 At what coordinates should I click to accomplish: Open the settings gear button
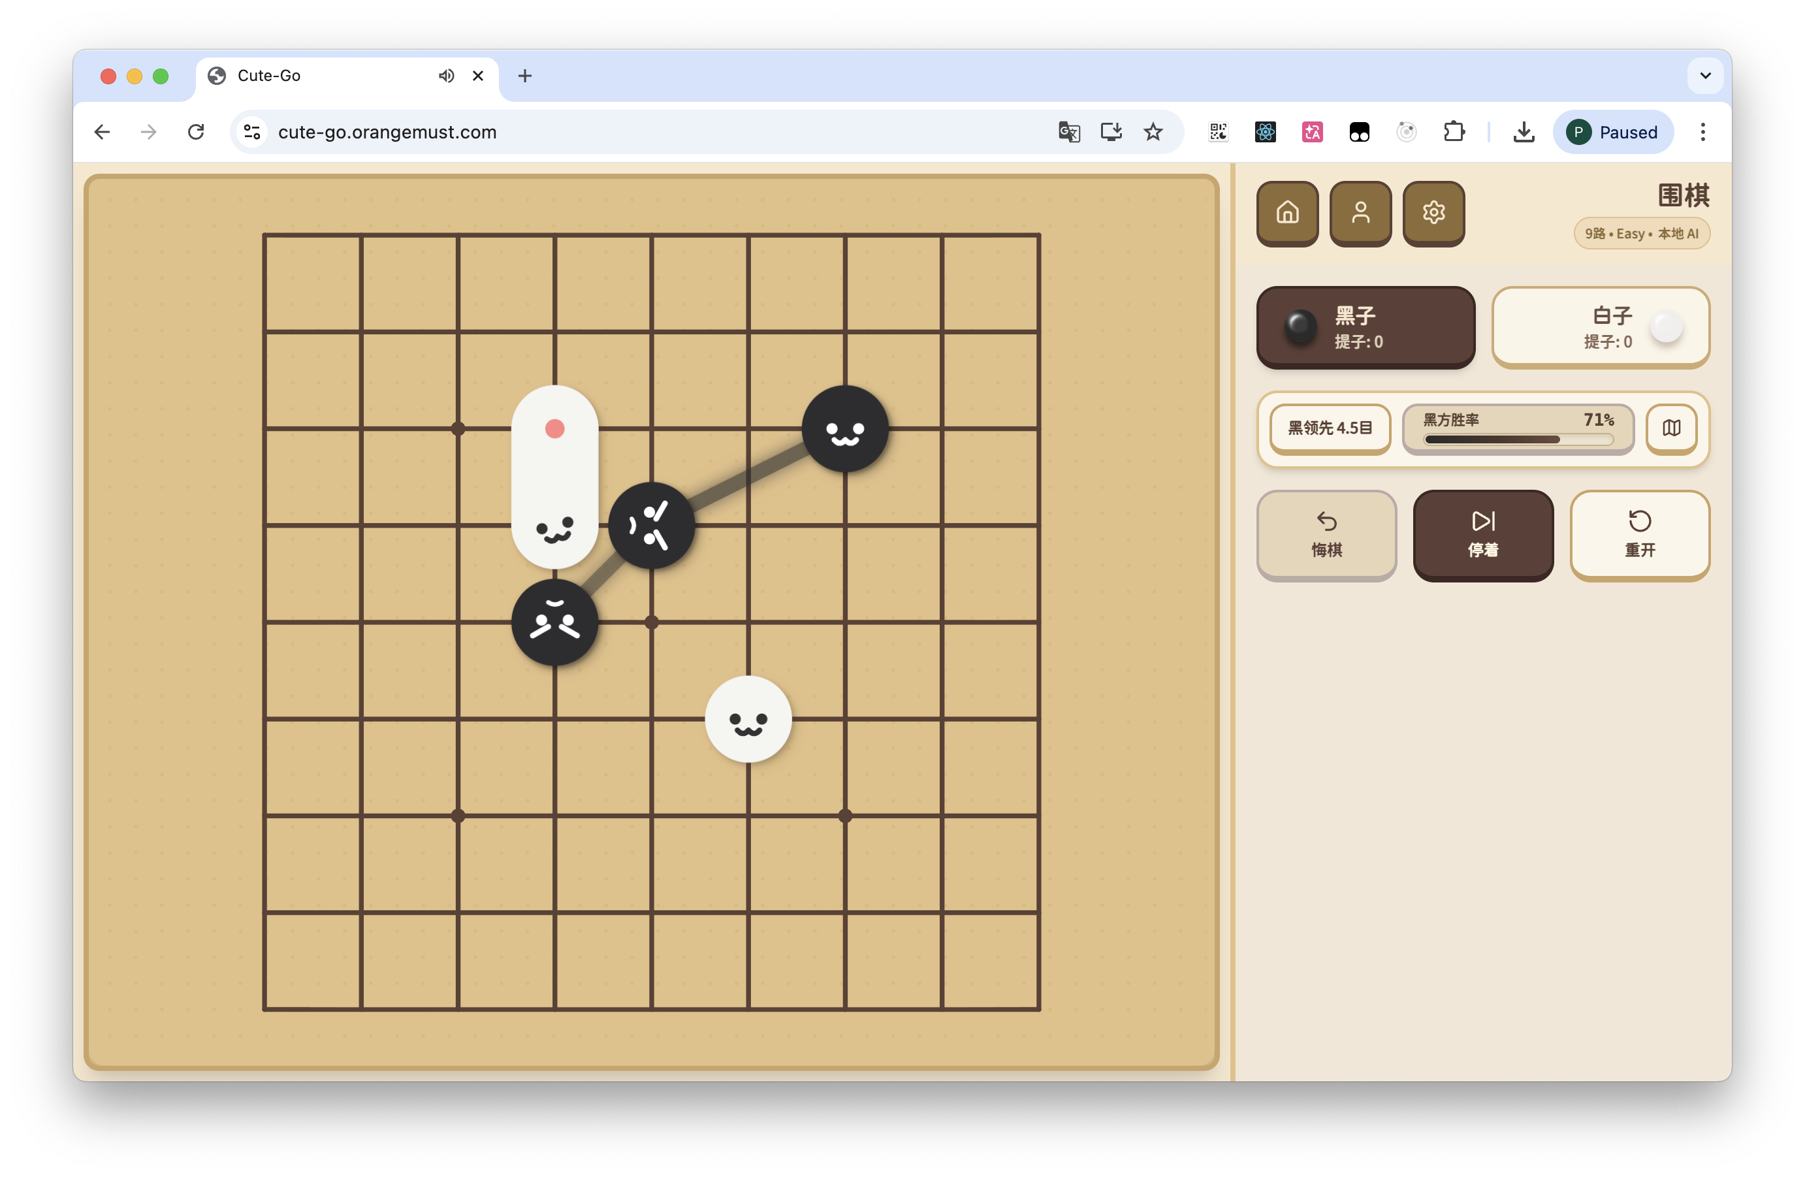[1433, 212]
